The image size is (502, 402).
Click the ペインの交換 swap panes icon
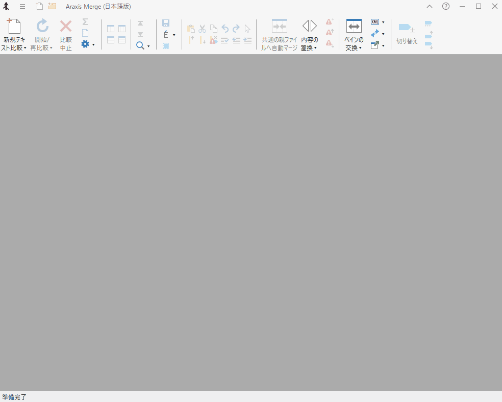pos(354,27)
